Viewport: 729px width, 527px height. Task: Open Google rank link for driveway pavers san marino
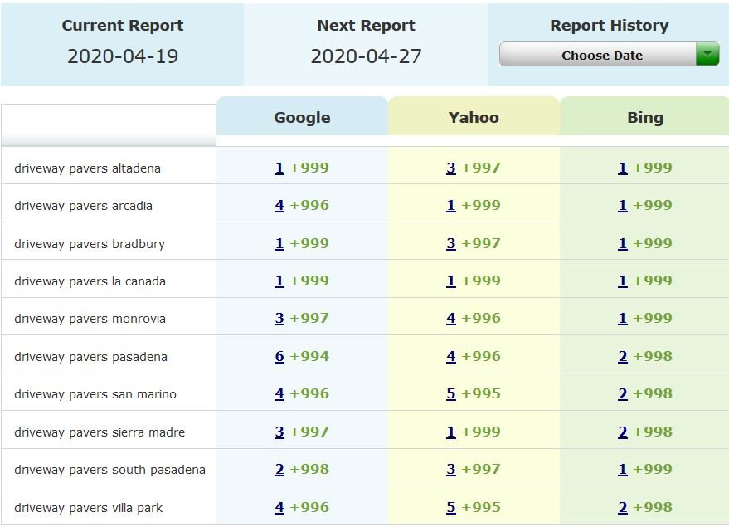click(x=279, y=393)
